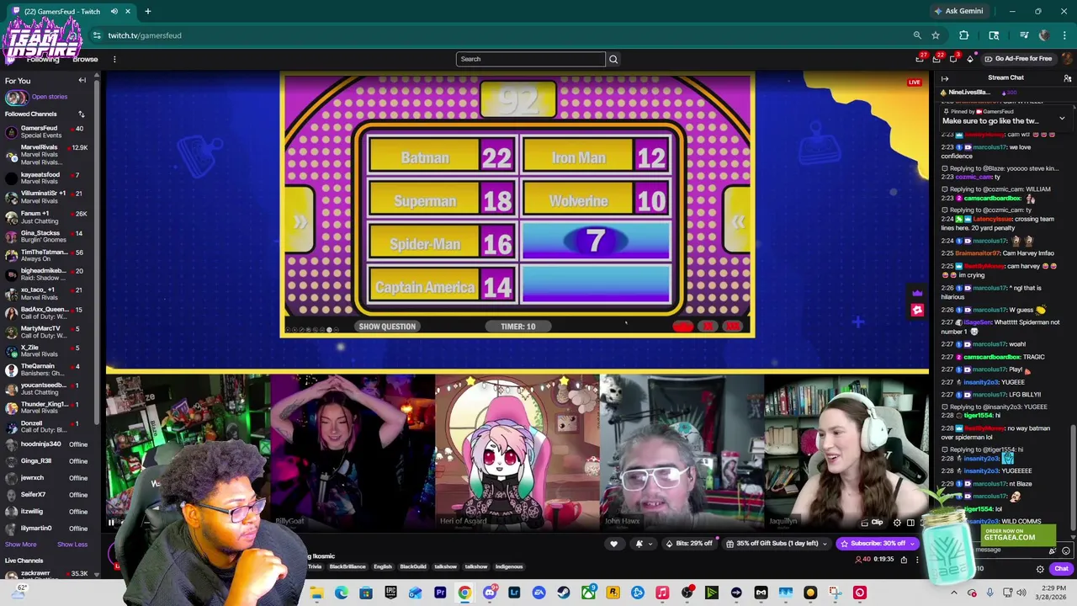Open the Subscribe dropdown arrow
This screenshot has width=1077, height=606.
coord(912,544)
